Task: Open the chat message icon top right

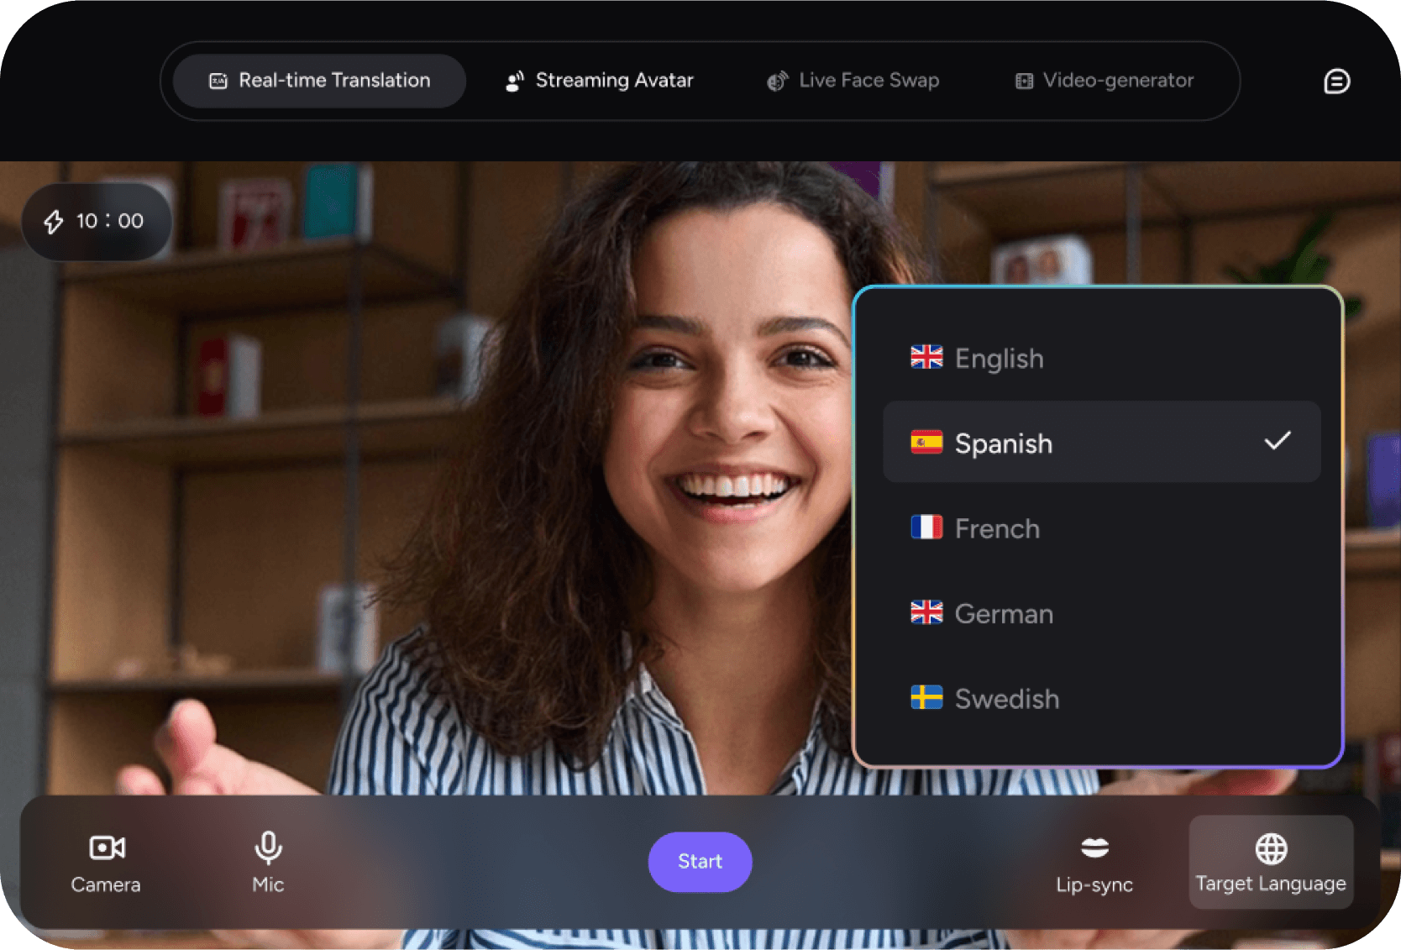Action: tap(1336, 81)
